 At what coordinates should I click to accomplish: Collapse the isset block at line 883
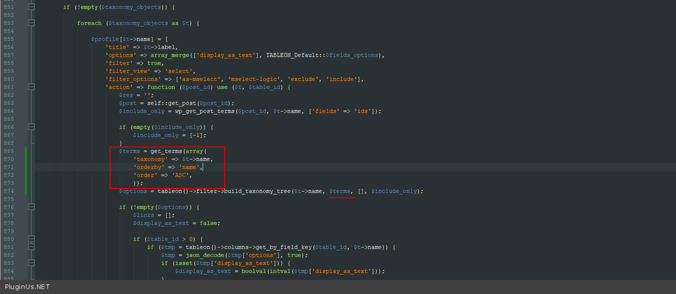pos(32,263)
